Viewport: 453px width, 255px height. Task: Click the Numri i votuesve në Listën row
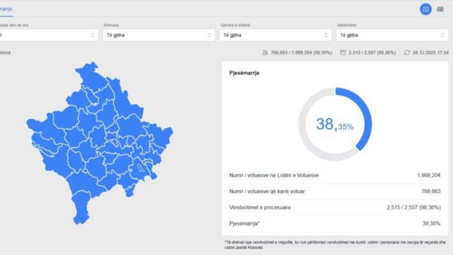point(335,175)
